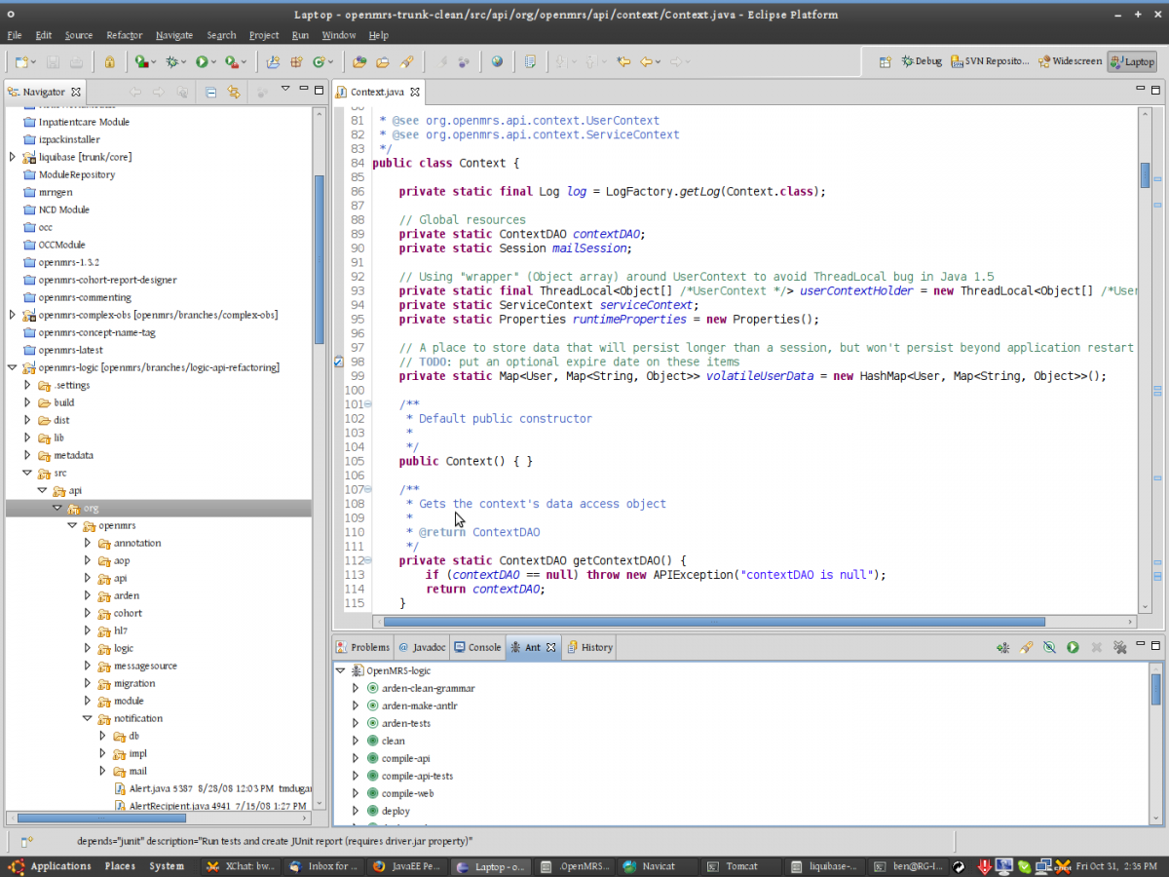The height and width of the screenshot is (877, 1169).
Task: Expand the liquibase project in the Navigator
Action: pyautogui.click(x=12, y=157)
